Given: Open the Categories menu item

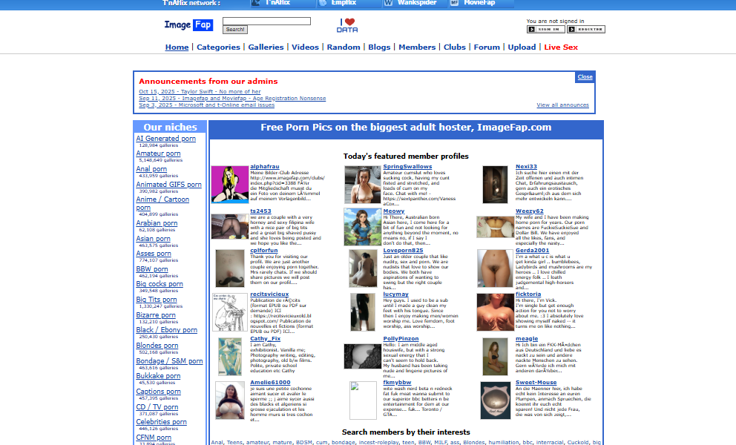Looking at the screenshot, I should click(218, 47).
